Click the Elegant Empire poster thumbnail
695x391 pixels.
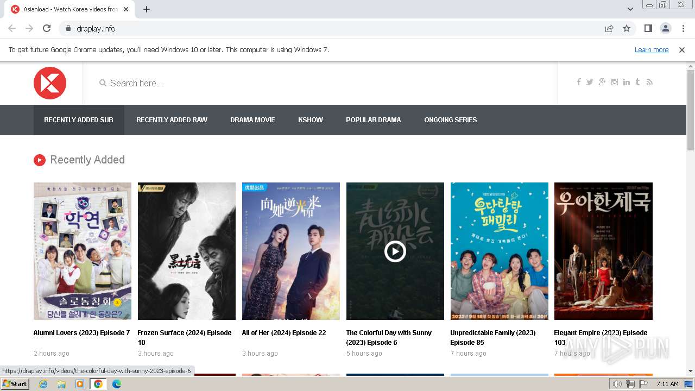tap(603, 251)
